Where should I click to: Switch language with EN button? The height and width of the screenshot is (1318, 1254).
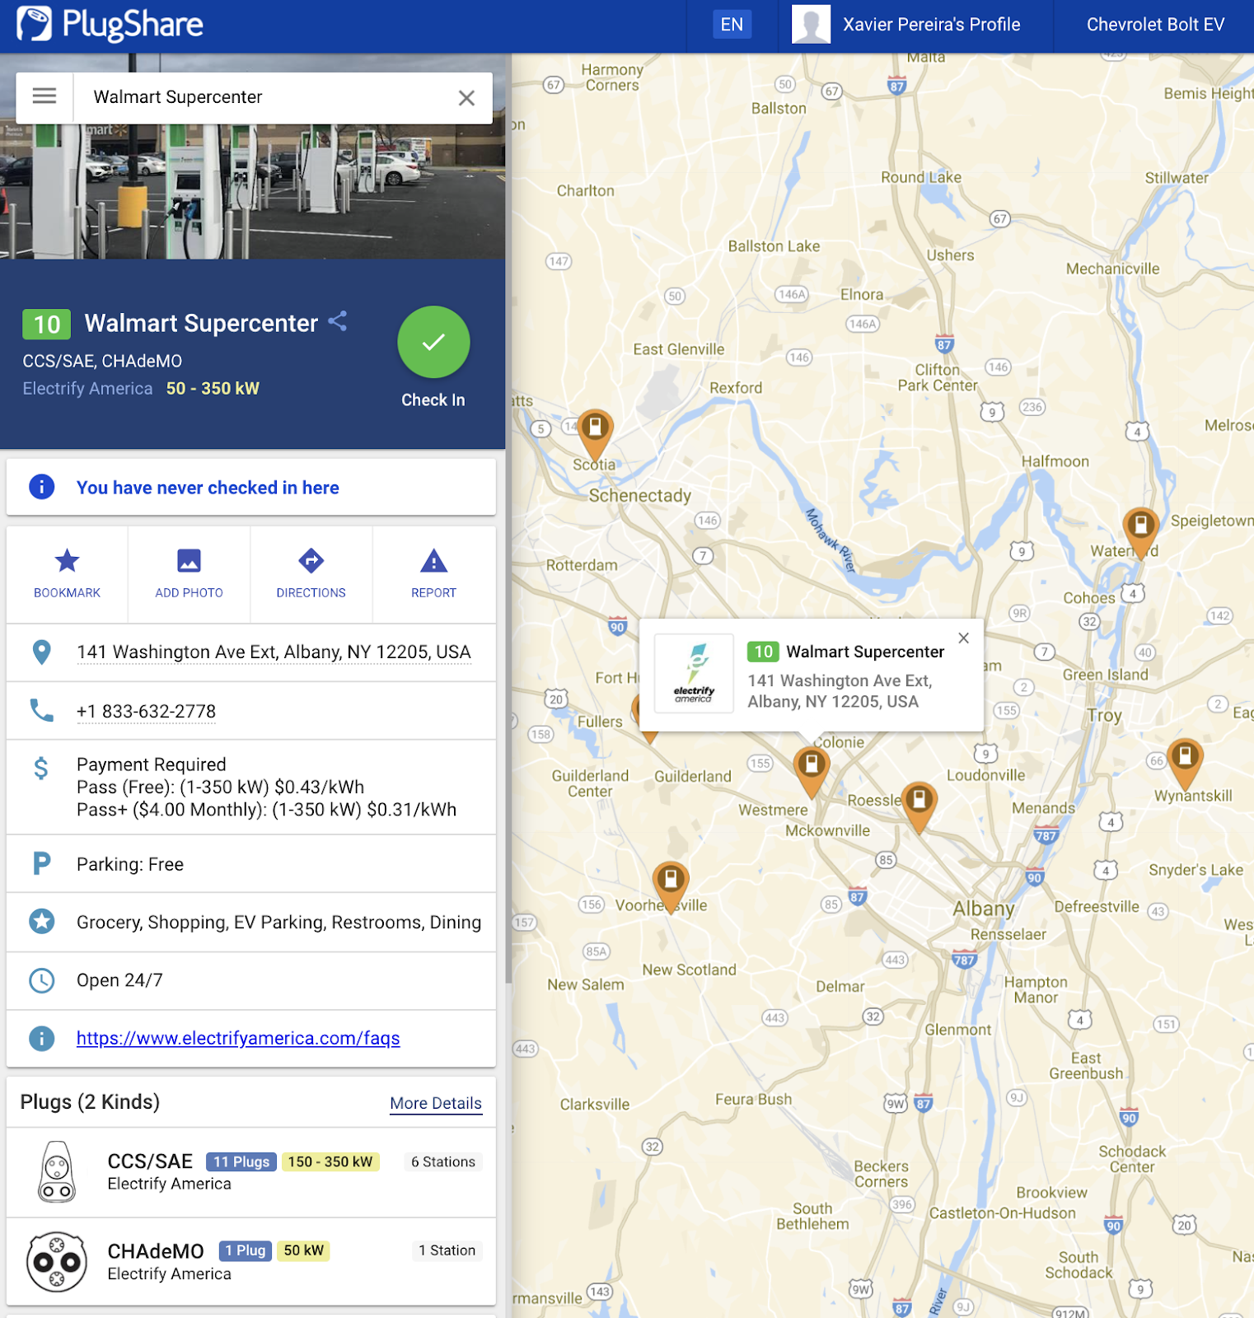point(732,25)
